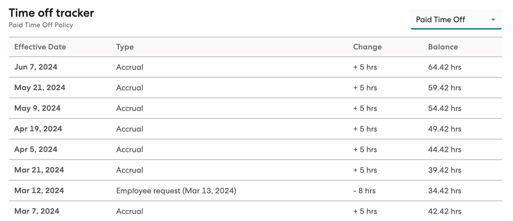Click the Apr 5, 2024 date

coord(36,150)
